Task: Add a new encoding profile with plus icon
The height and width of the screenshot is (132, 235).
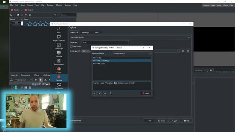Action: point(94,93)
